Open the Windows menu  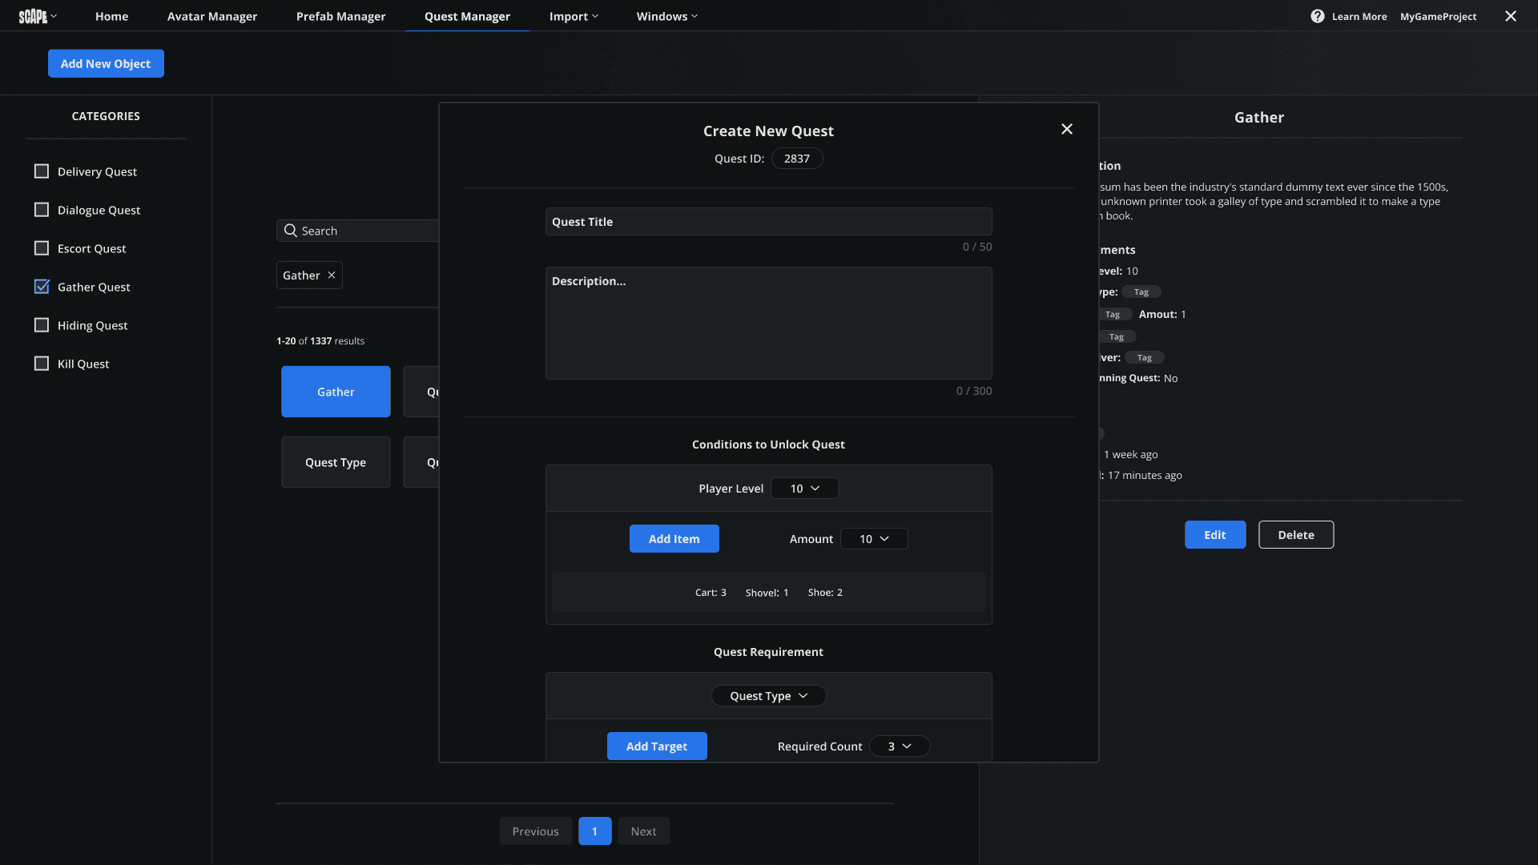tap(666, 16)
